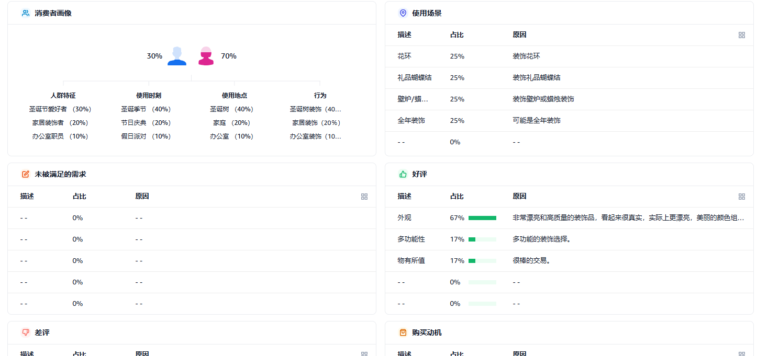
Task: Click the 未被满足的需求 edit icon
Action: 25,174
